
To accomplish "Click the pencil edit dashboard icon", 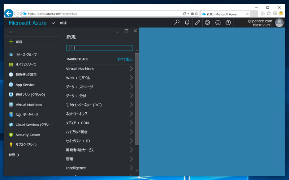I will coord(197,22).
